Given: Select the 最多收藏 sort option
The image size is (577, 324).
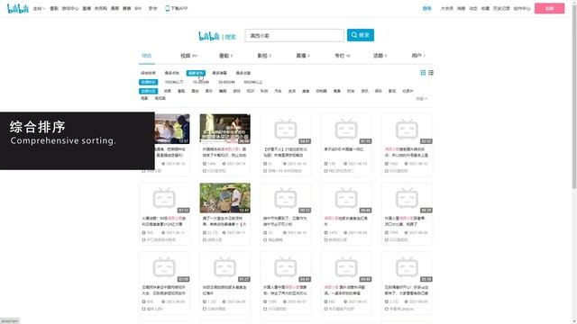Looking at the screenshot, I should 243,73.
